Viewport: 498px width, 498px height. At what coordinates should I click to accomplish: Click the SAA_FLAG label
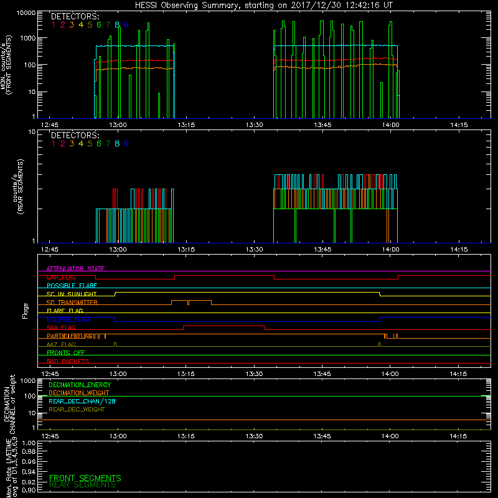coord(61,328)
